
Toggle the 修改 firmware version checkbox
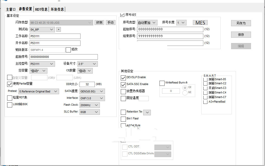(68, 50)
